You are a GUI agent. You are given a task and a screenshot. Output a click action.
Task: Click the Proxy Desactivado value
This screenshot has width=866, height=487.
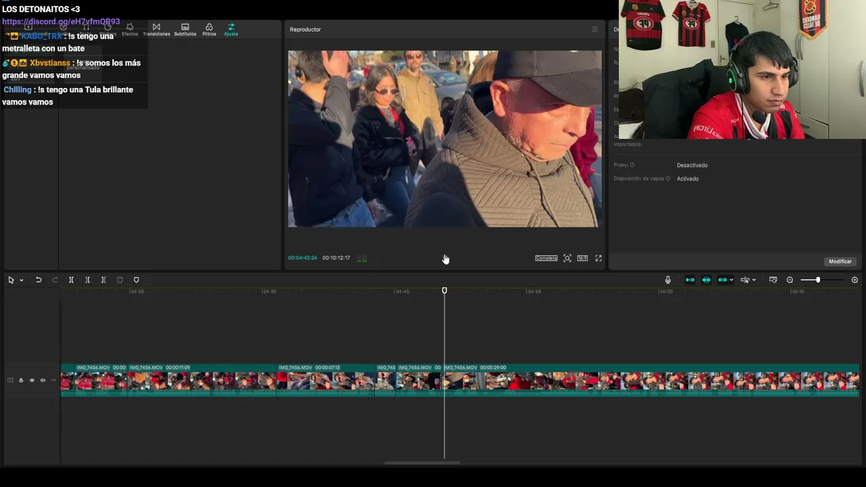[x=692, y=165]
